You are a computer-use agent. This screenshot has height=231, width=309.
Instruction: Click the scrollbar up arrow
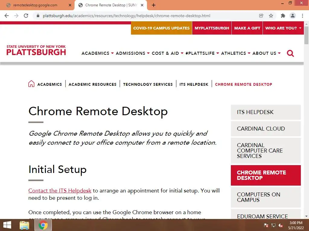[306, 24]
